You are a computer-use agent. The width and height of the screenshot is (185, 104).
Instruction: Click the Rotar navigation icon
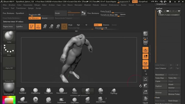tap(145, 98)
